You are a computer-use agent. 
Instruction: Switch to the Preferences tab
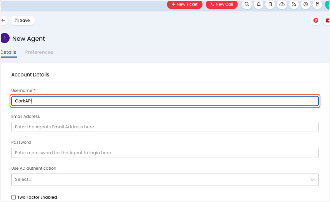39,52
